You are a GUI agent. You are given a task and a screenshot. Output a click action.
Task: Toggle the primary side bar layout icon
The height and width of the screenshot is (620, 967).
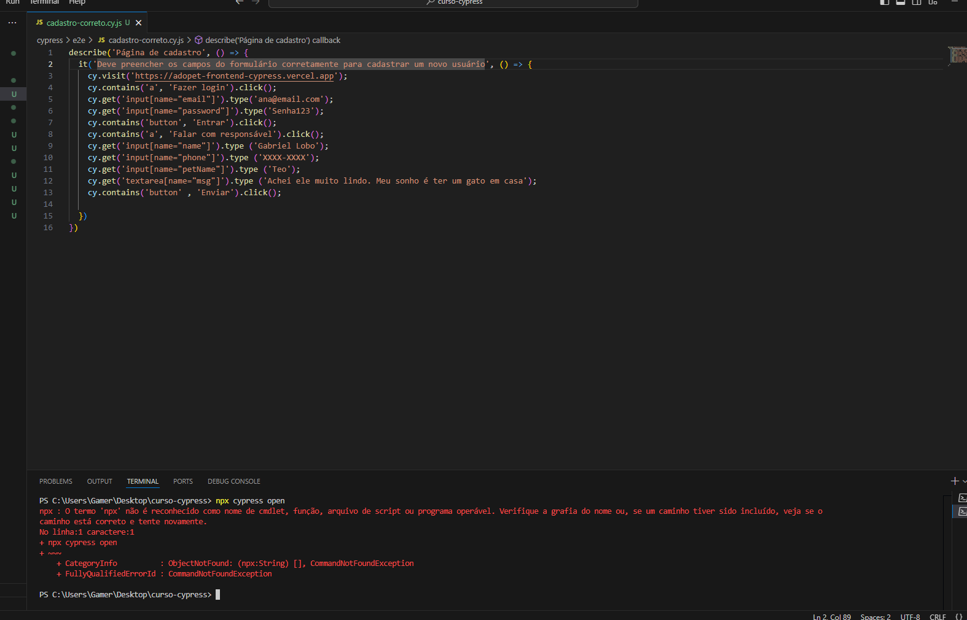(x=885, y=2)
